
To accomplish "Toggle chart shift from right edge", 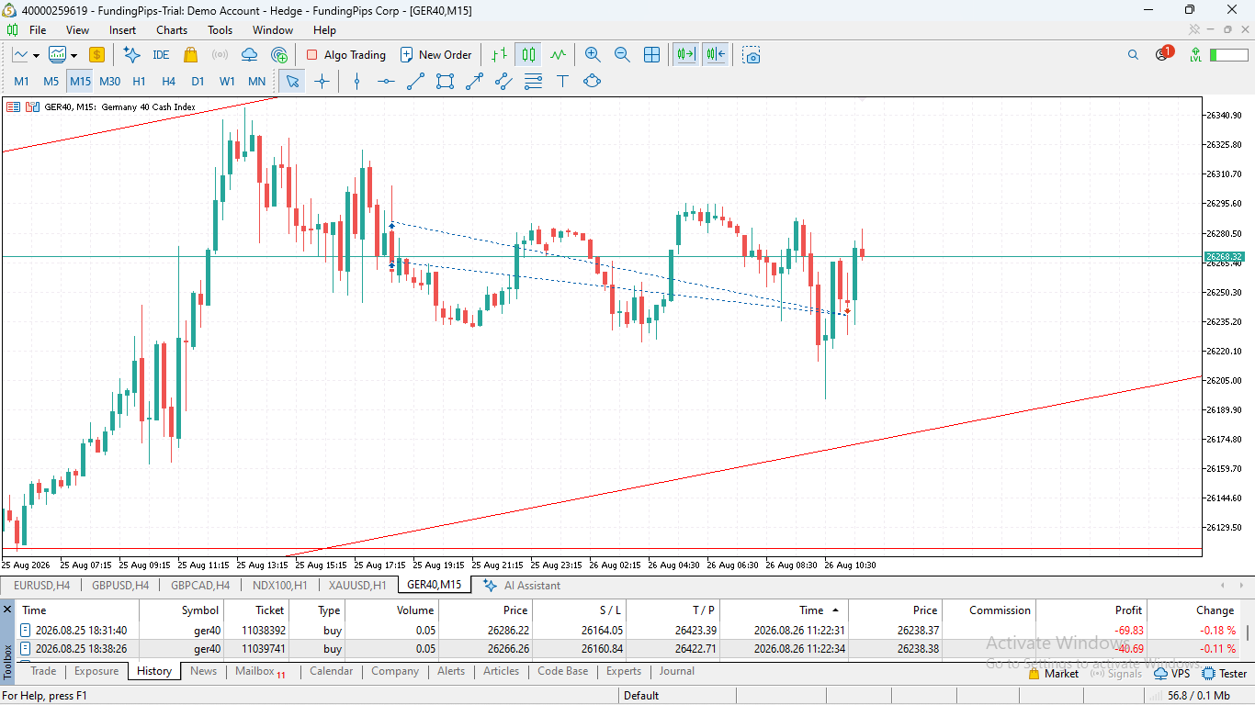I will [716, 55].
